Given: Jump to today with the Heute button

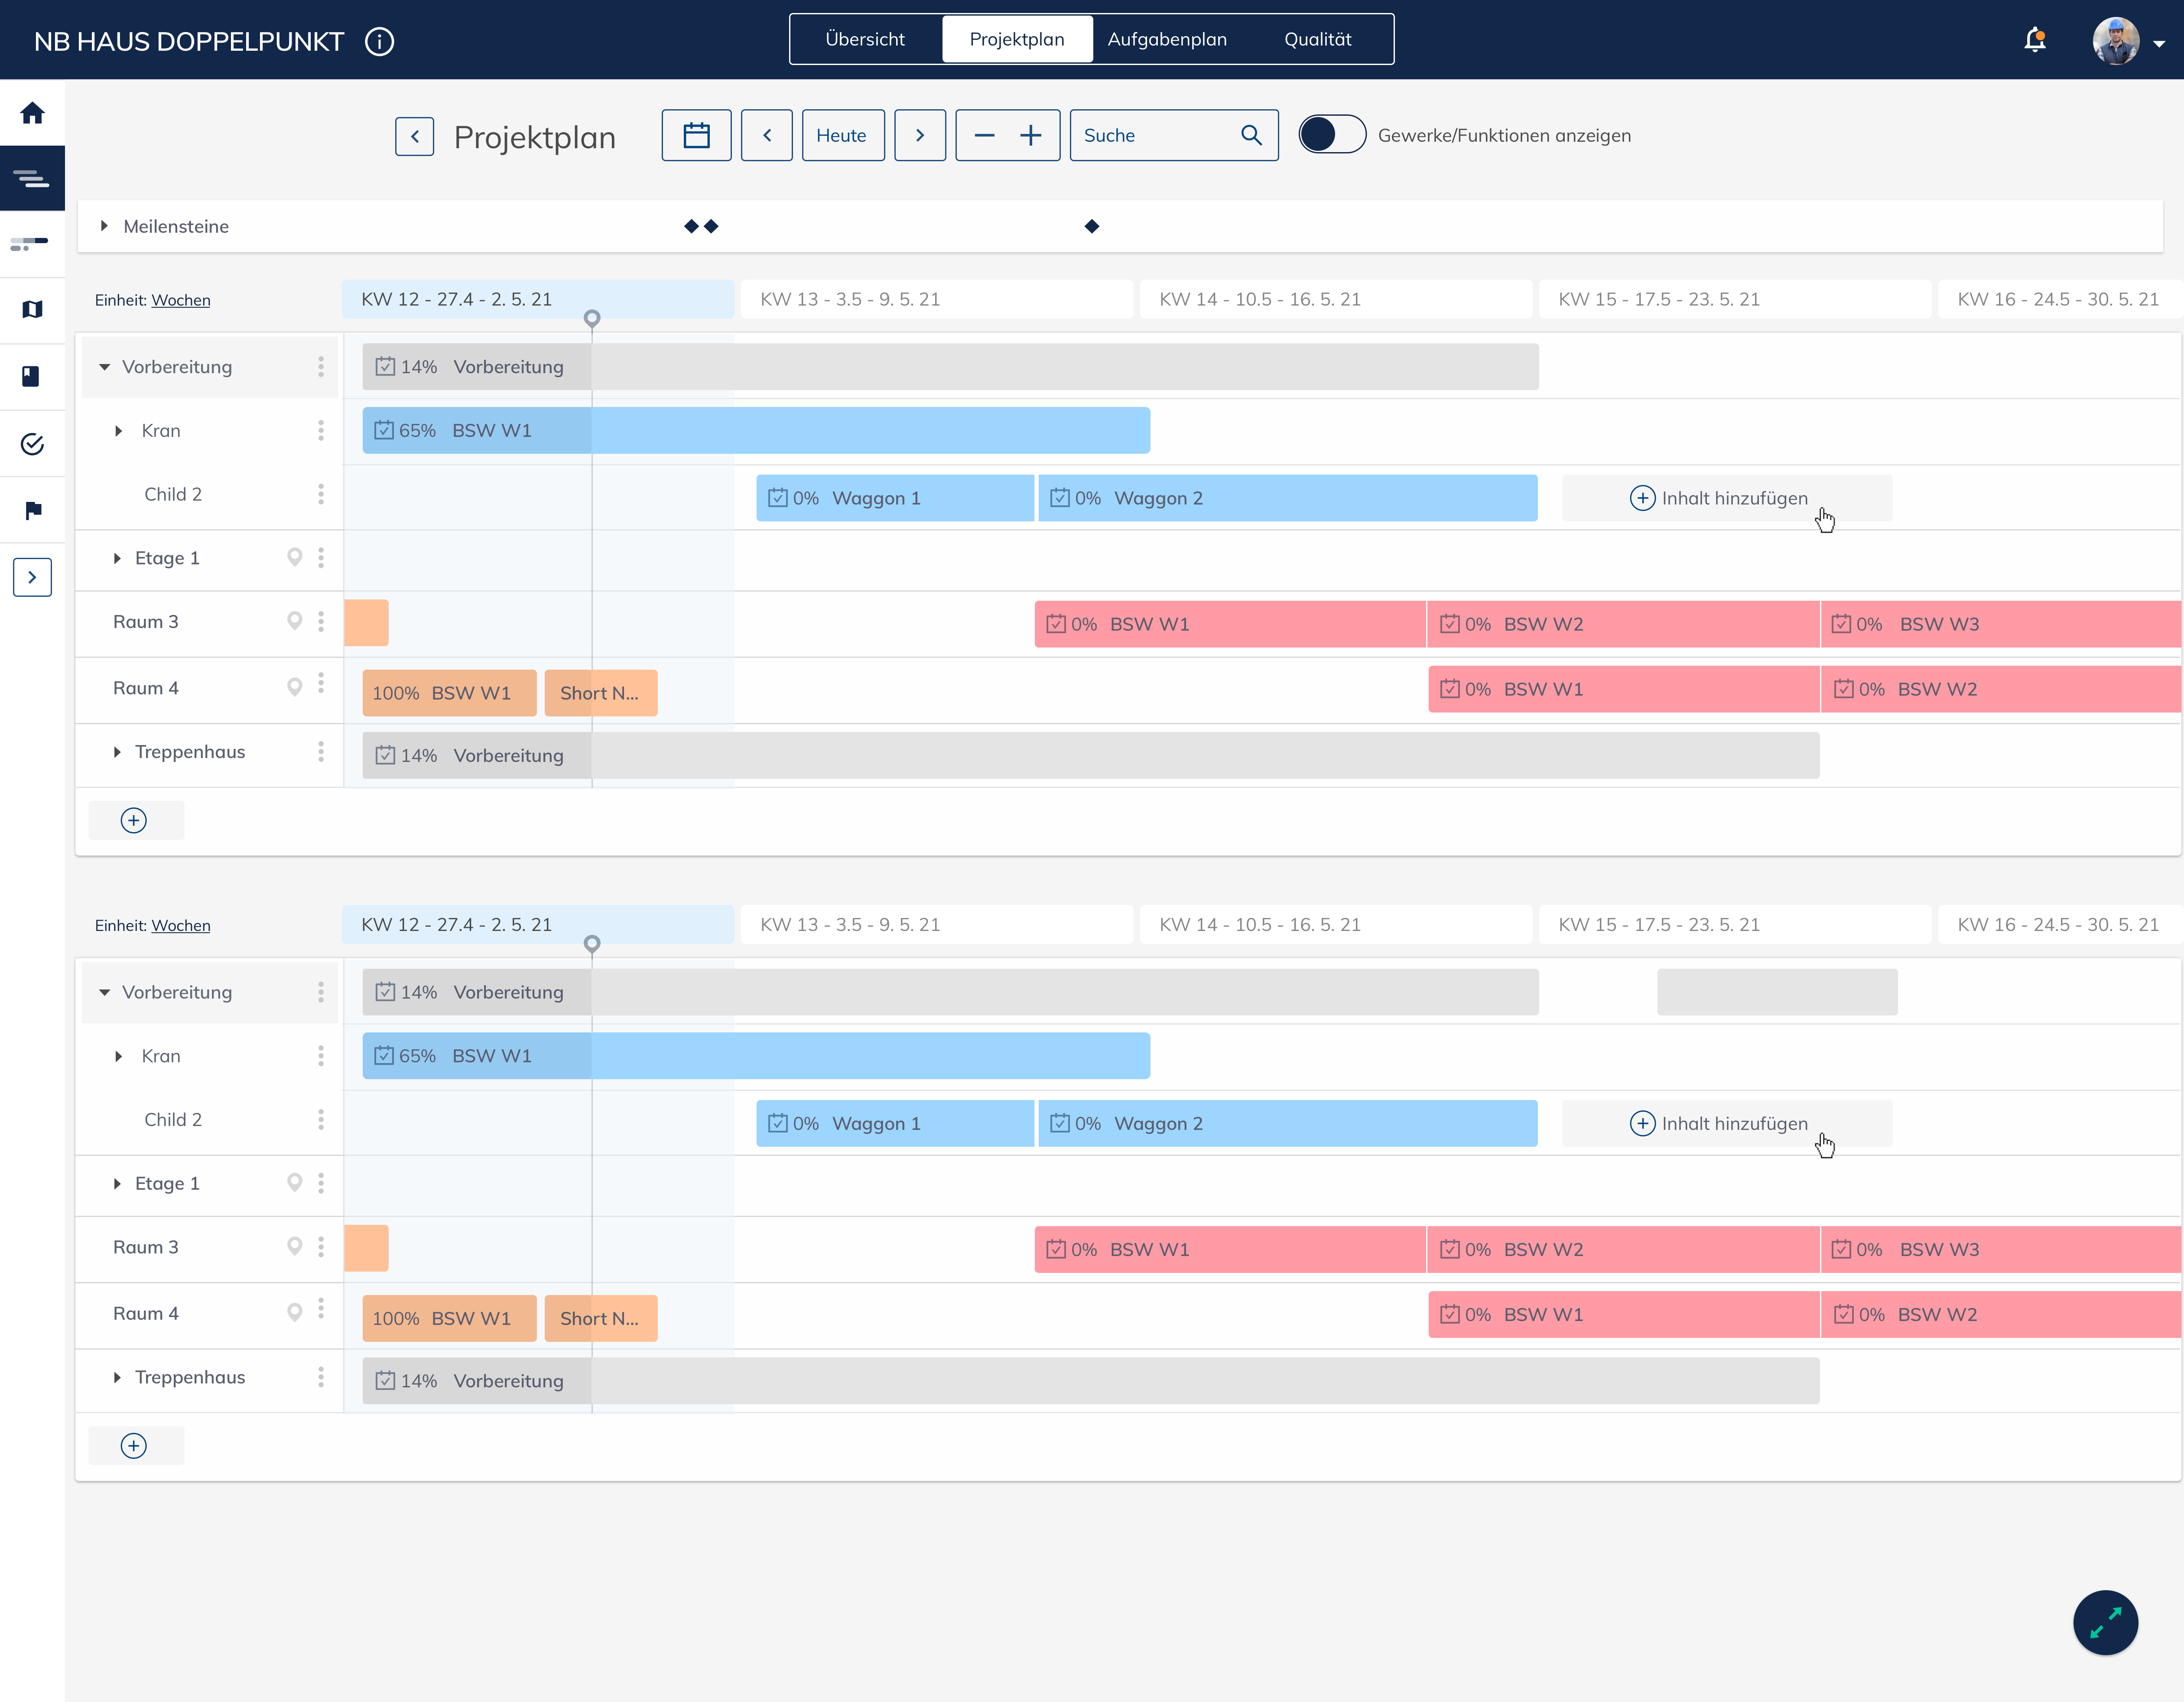Looking at the screenshot, I should (843, 135).
